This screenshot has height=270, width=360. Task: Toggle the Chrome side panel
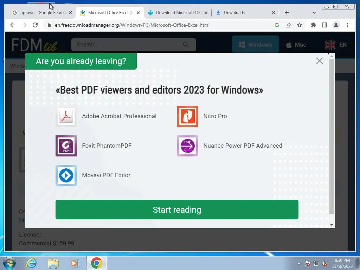click(324, 25)
